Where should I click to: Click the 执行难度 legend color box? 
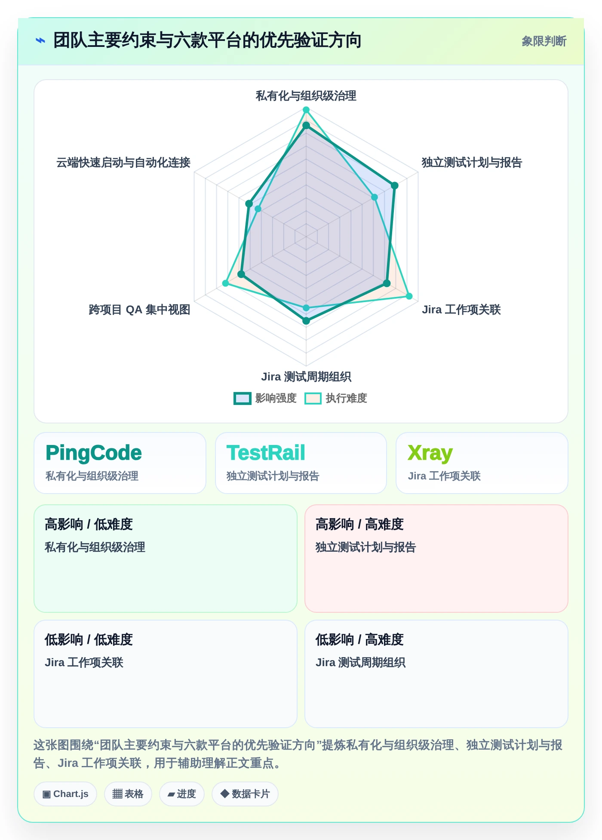pos(313,398)
